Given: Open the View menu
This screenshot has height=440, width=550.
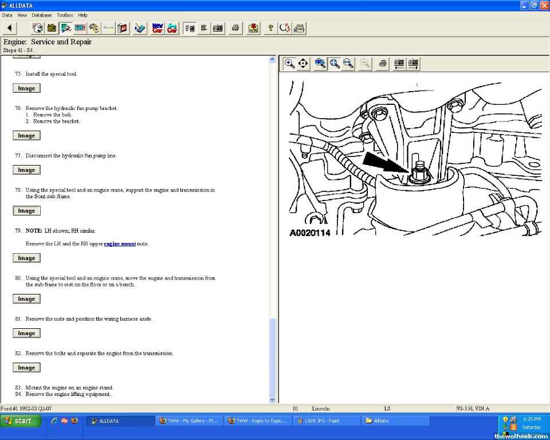Looking at the screenshot, I should [22, 15].
